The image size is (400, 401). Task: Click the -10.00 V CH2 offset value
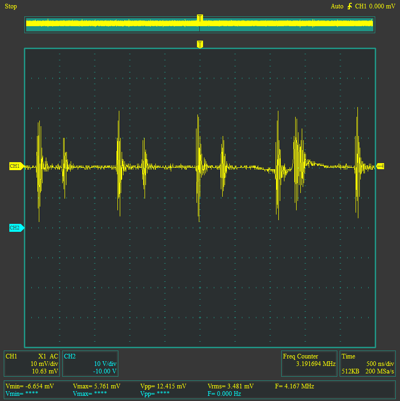[105, 371]
